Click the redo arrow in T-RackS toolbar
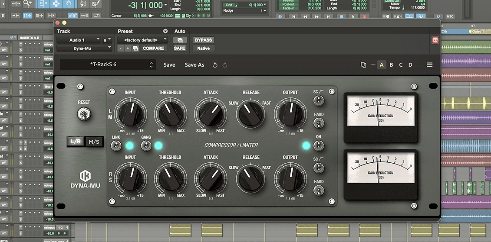This screenshot has height=242, width=491. [x=224, y=65]
